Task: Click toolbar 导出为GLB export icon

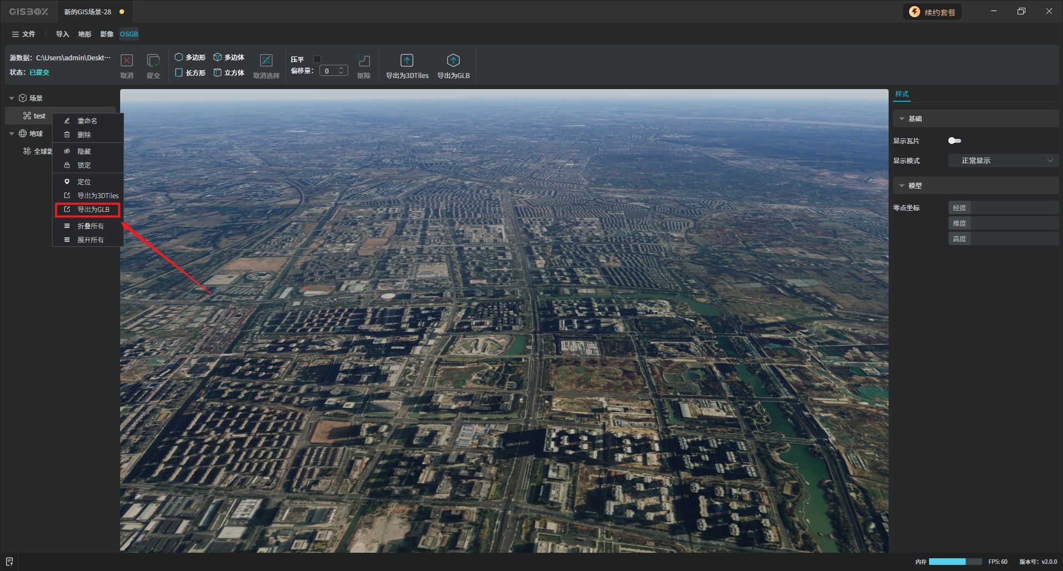Action: pos(453,61)
